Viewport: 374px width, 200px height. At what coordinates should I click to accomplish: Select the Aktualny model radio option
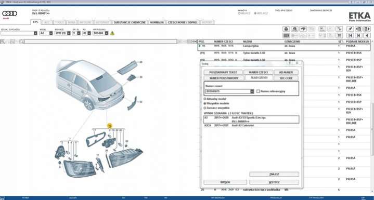204,99
